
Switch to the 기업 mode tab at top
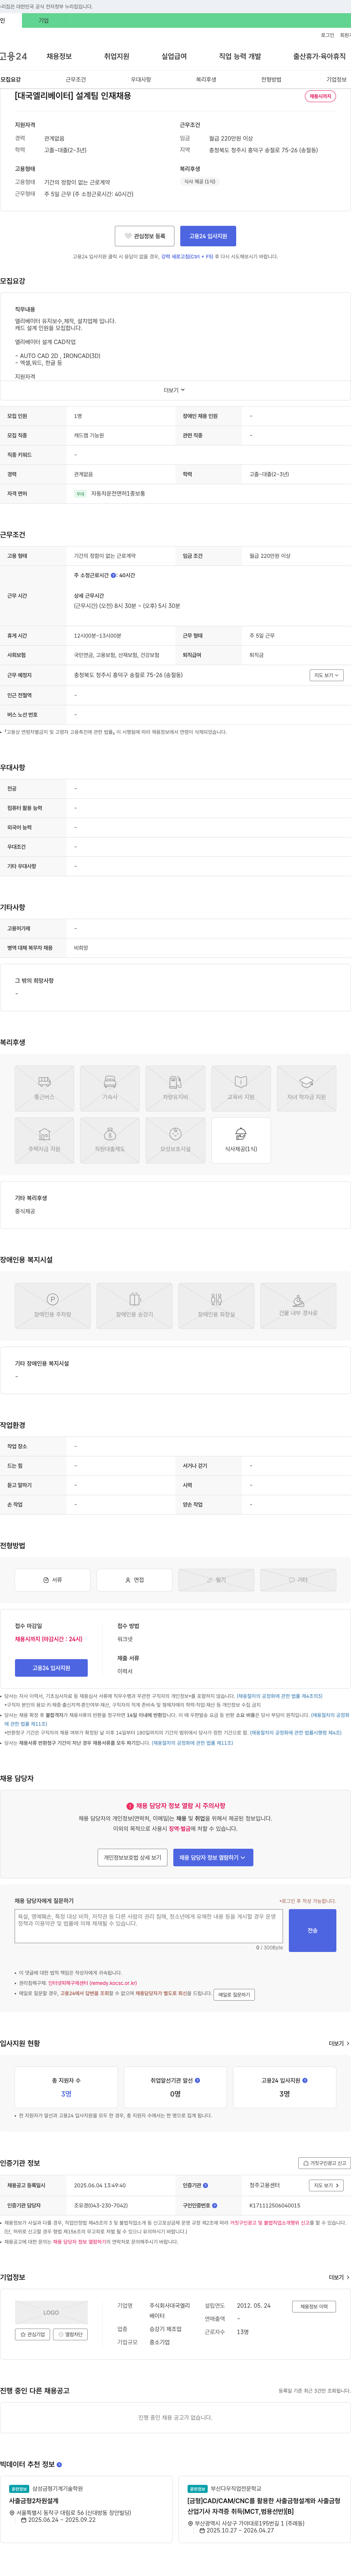coord(43,20)
